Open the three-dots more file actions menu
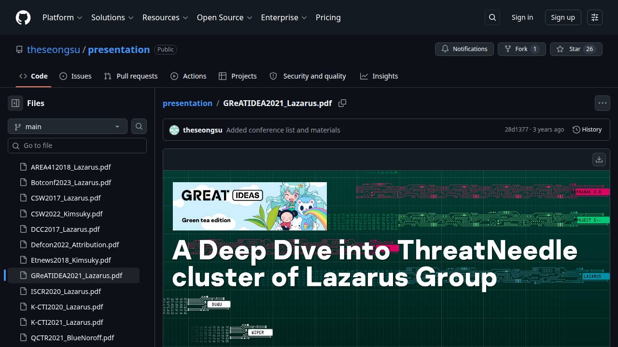Screen dimensions: 618x347 coord(603,103)
